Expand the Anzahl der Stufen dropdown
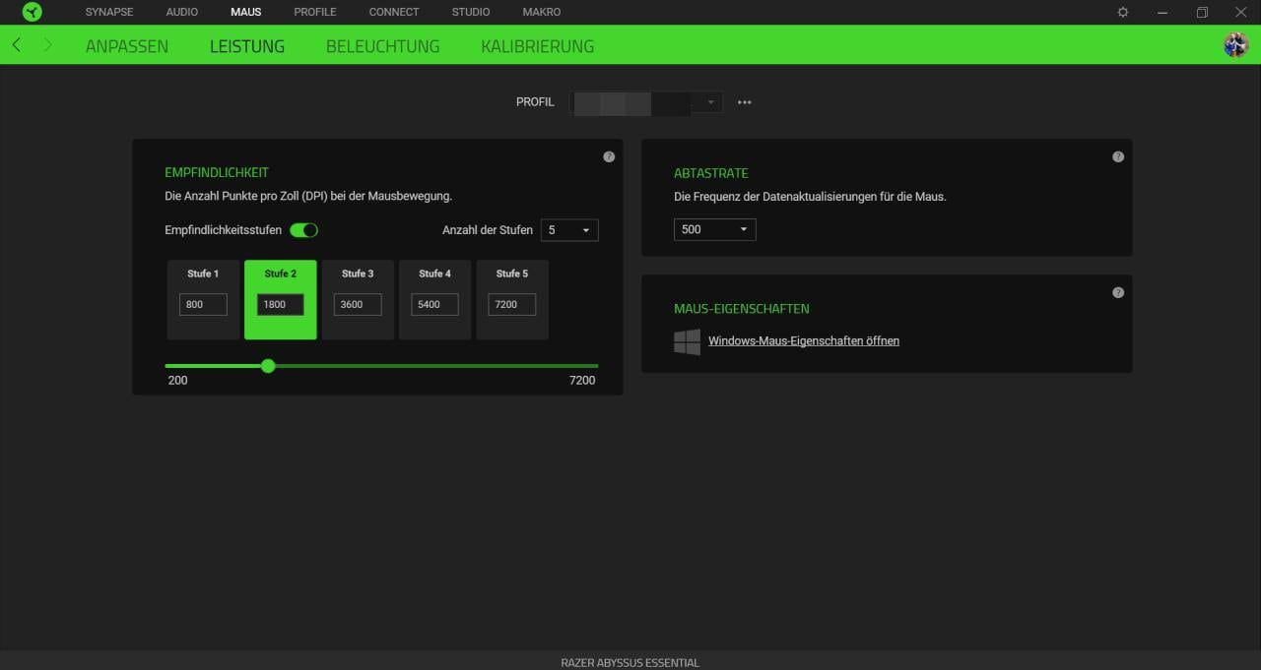Viewport: 1261px width, 670px height. [x=569, y=230]
